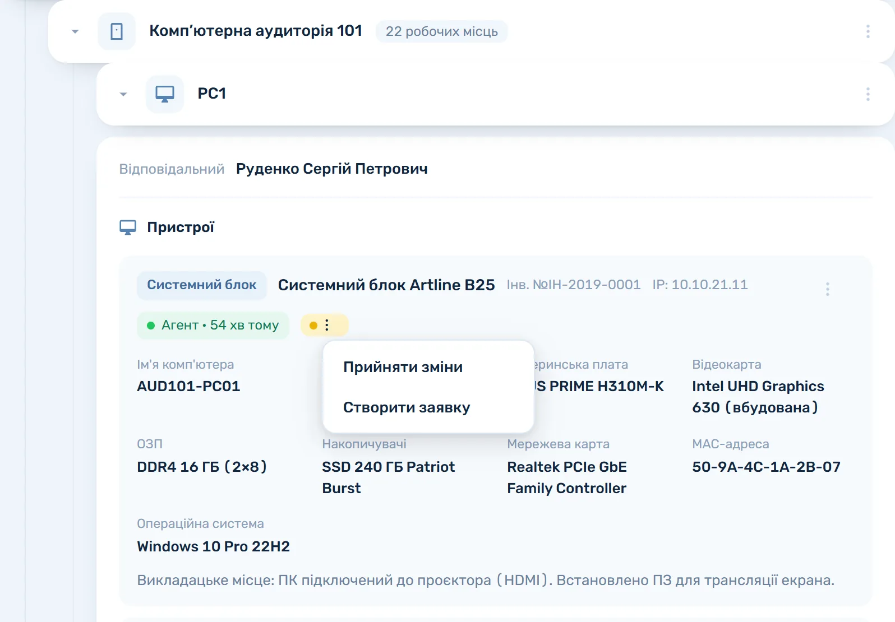Collapse the Комп'ютерна аудиторія 101 row arrow
The width and height of the screenshot is (895, 622).
(x=75, y=31)
